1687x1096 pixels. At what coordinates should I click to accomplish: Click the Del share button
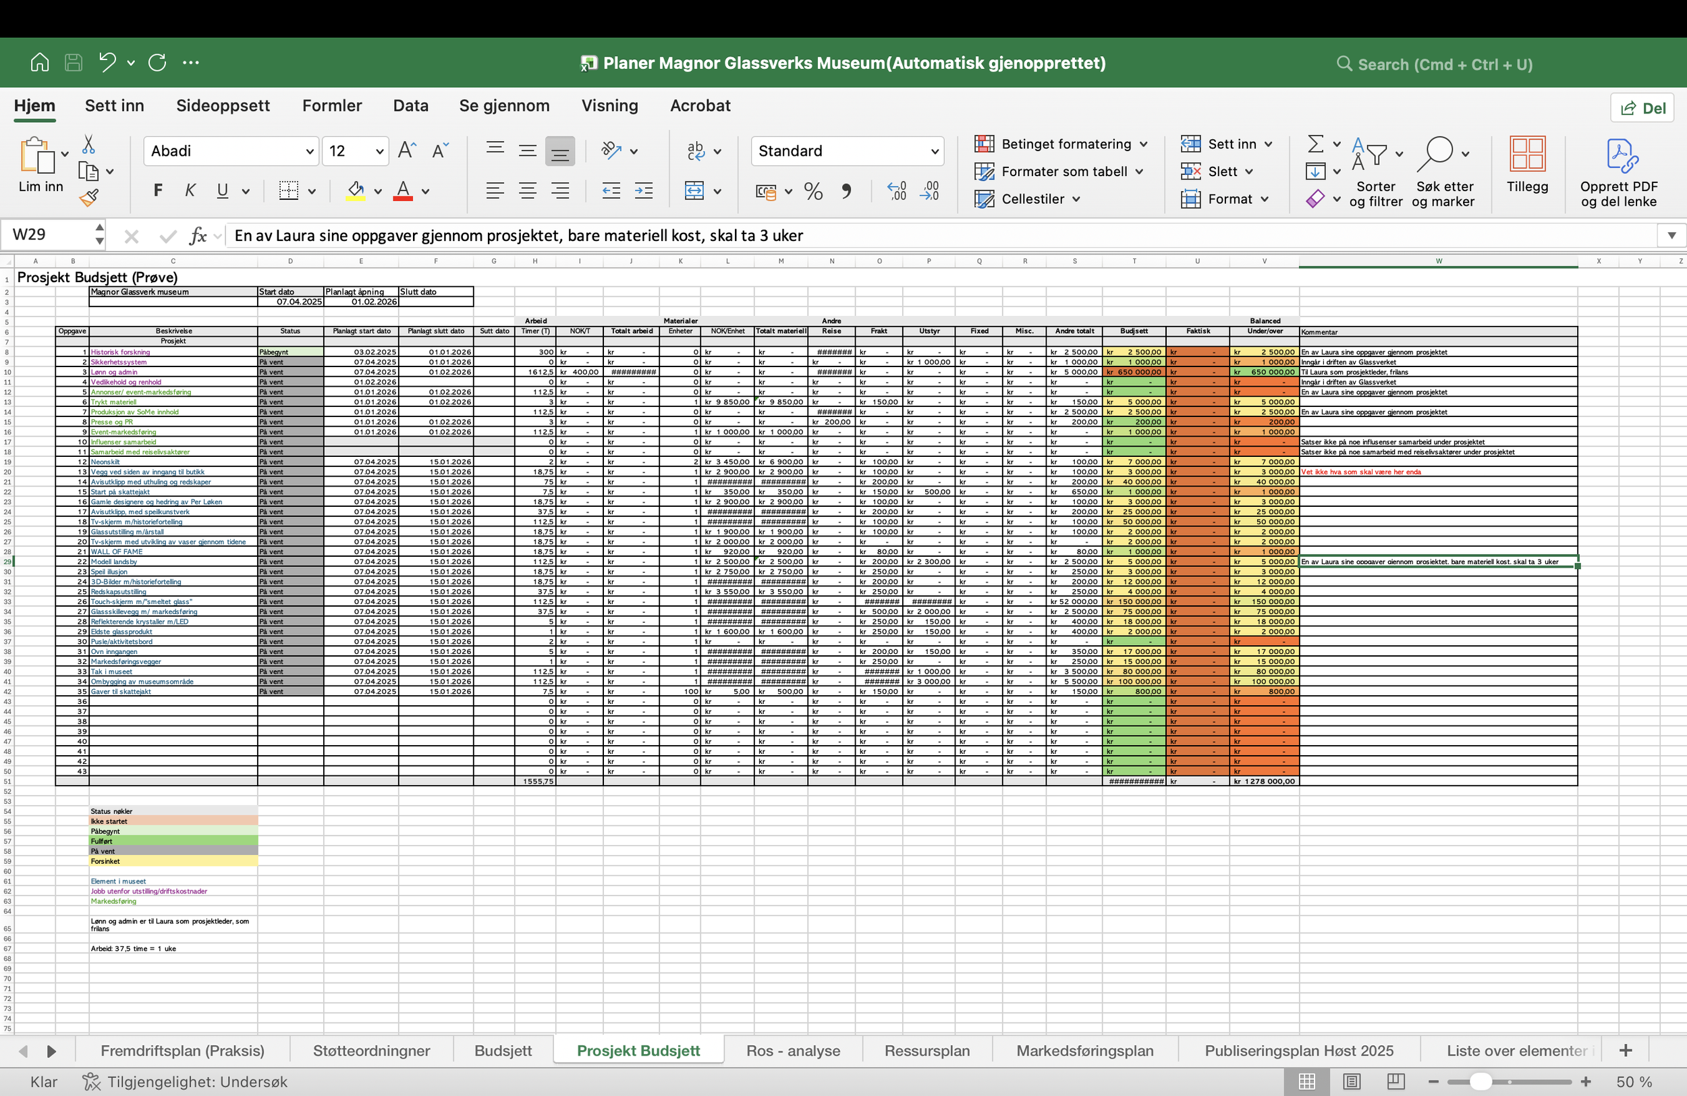(1642, 108)
